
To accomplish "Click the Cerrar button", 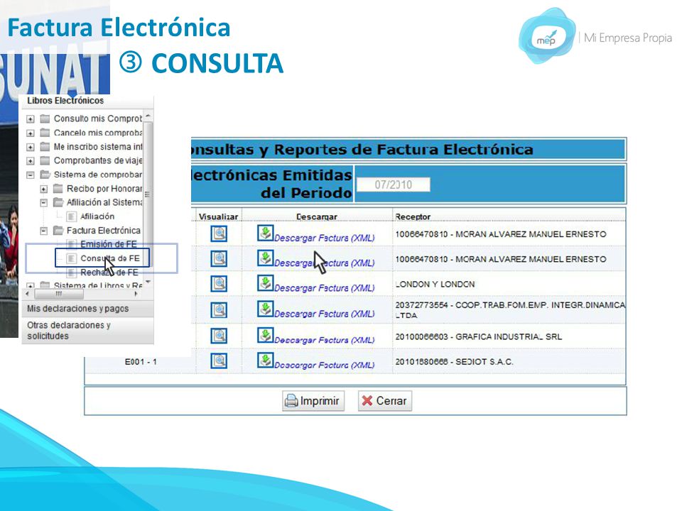I will point(384,400).
